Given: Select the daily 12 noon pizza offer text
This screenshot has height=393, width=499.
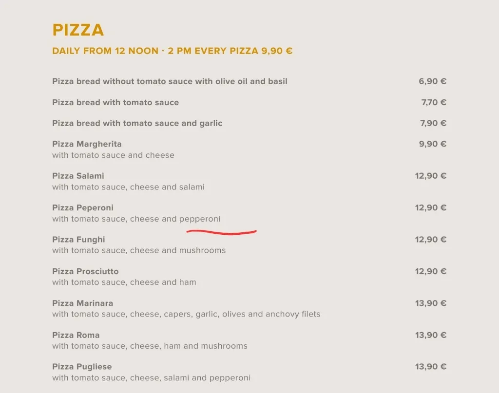Looking at the screenshot, I should 172,51.
